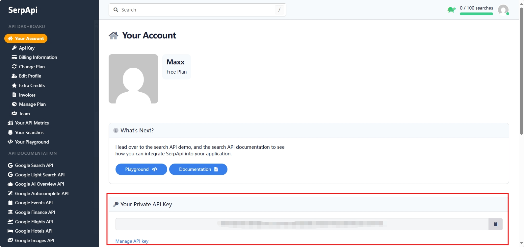Click bank icon beside Google Finance API
The image size is (524, 247).
click(10, 212)
